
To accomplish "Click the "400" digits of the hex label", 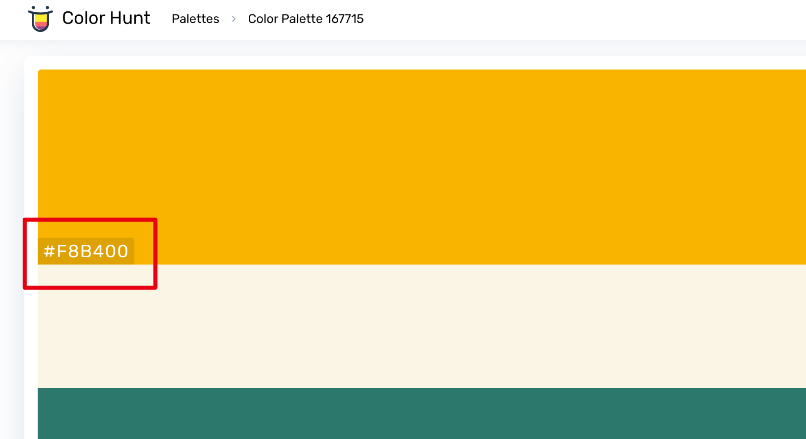I will click(111, 251).
